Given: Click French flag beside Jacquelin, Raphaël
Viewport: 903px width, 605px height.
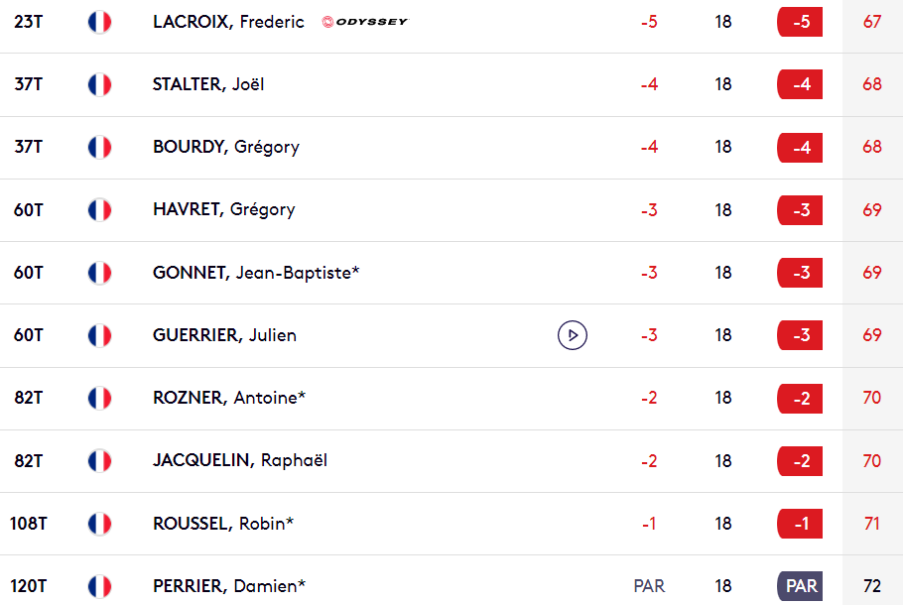Looking at the screenshot, I should [x=99, y=461].
